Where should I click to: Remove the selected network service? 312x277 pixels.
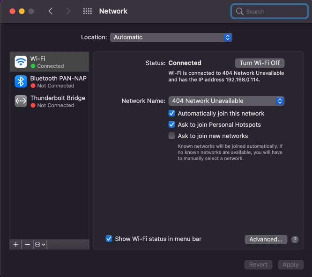[28, 244]
